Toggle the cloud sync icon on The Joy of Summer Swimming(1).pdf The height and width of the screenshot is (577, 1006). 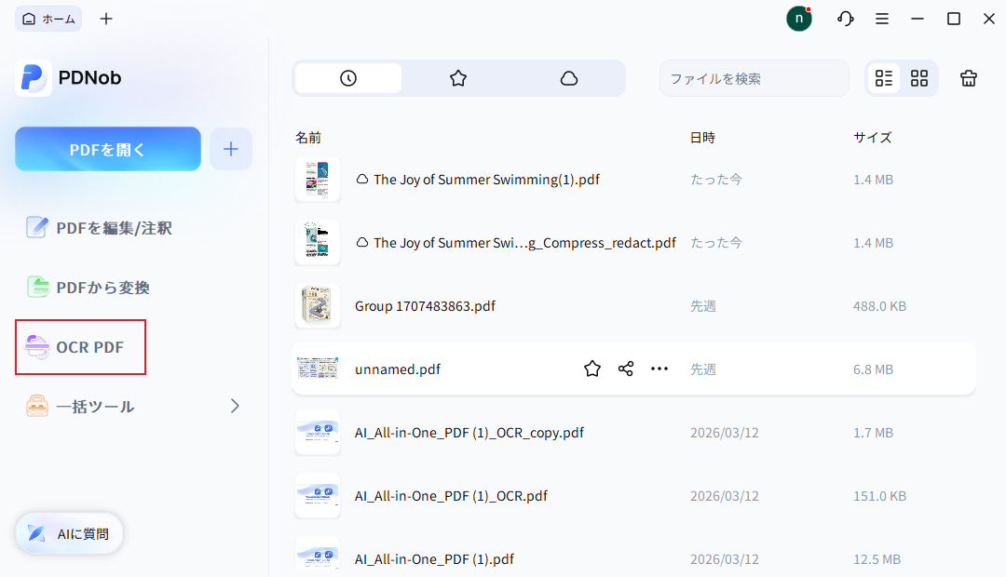click(x=364, y=179)
